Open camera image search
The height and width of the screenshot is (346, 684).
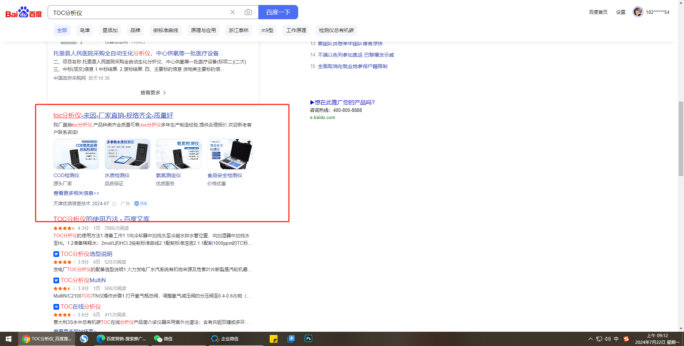click(x=248, y=12)
